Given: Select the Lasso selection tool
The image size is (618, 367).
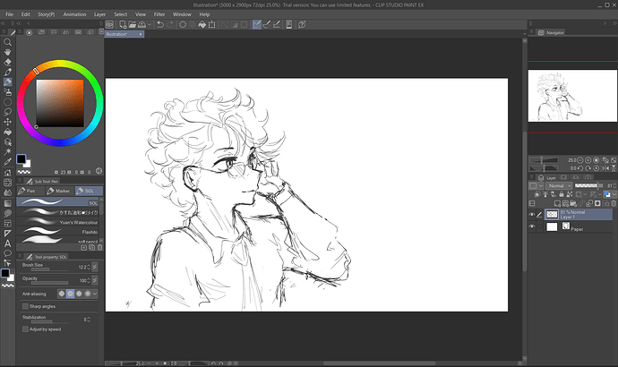Looking at the screenshot, I should (7, 112).
